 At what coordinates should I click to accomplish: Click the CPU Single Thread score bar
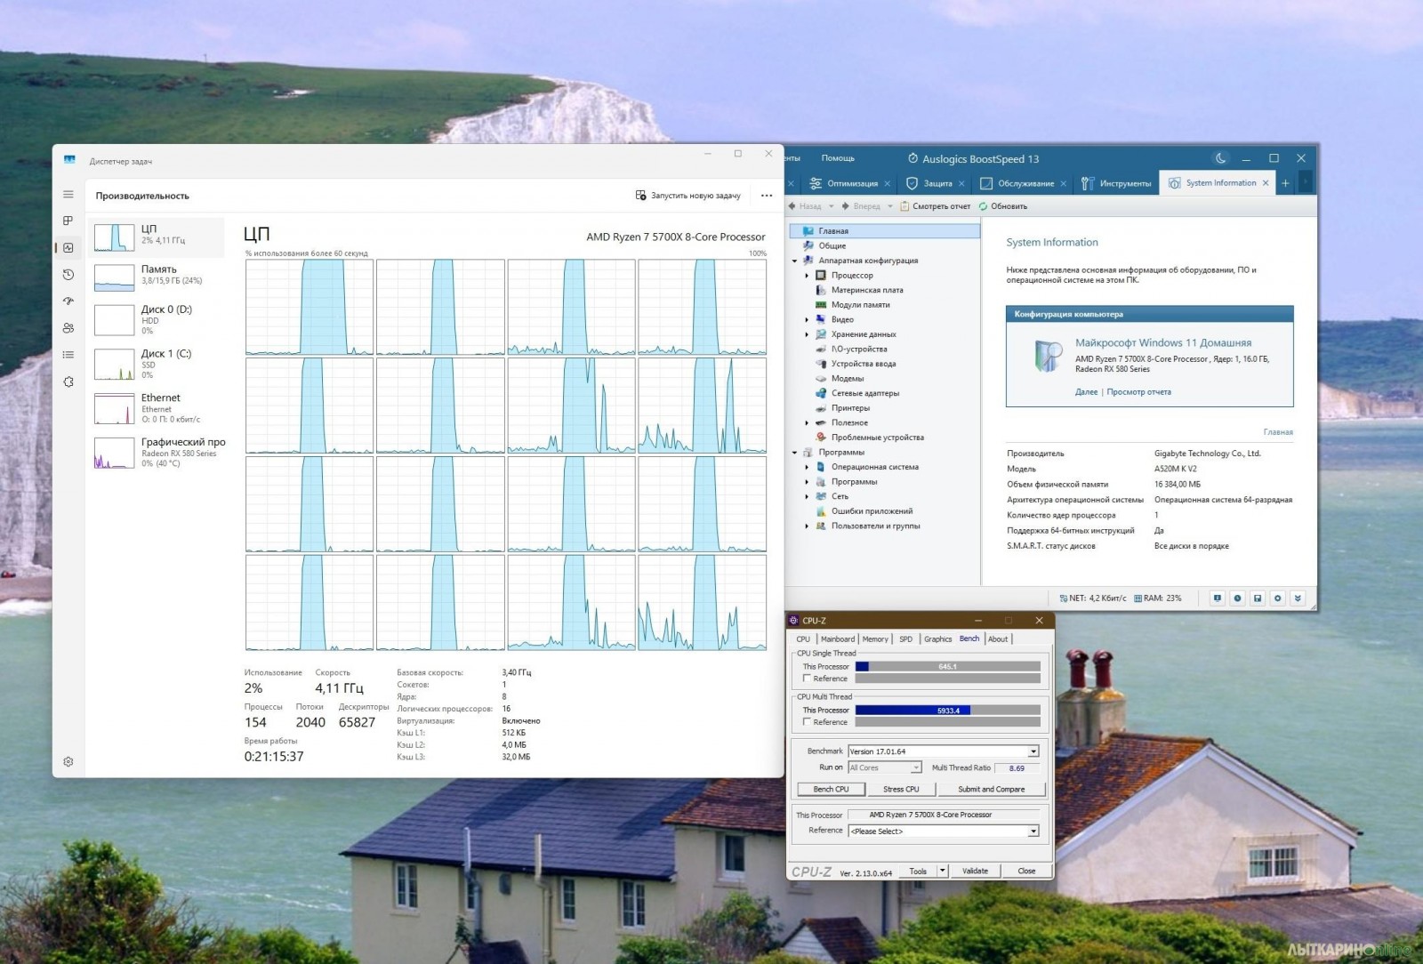tap(947, 666)
